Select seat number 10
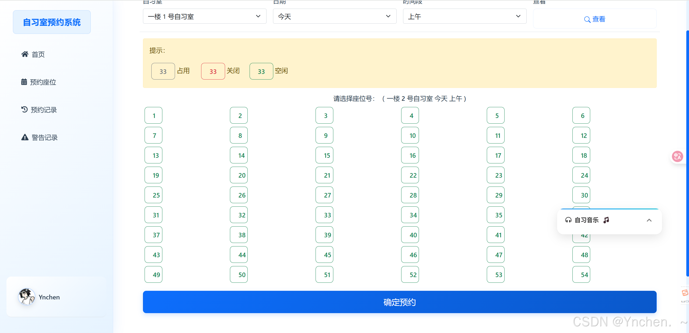 click(x=410, y=135)
